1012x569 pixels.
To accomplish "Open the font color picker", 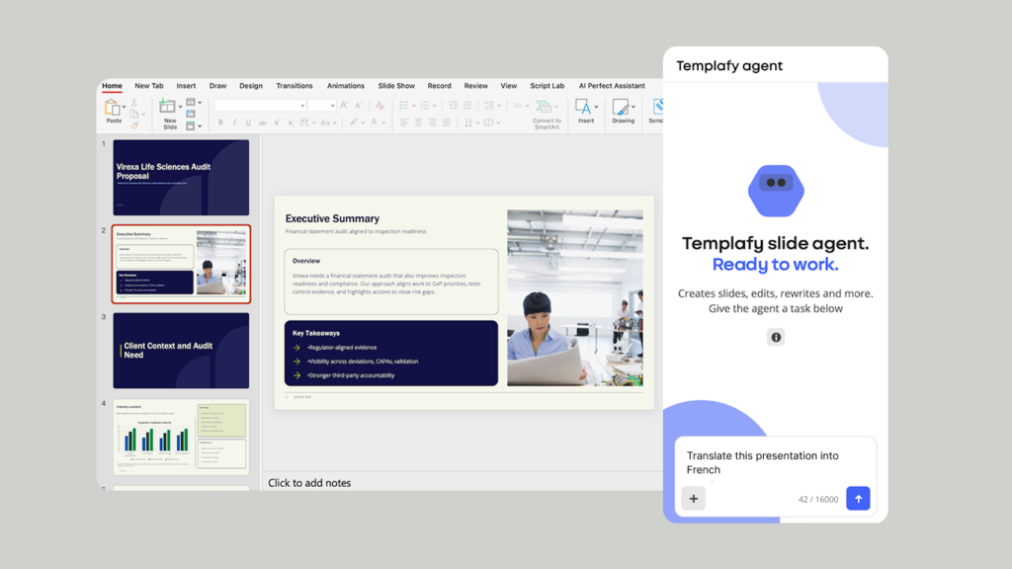I will 383,122.
